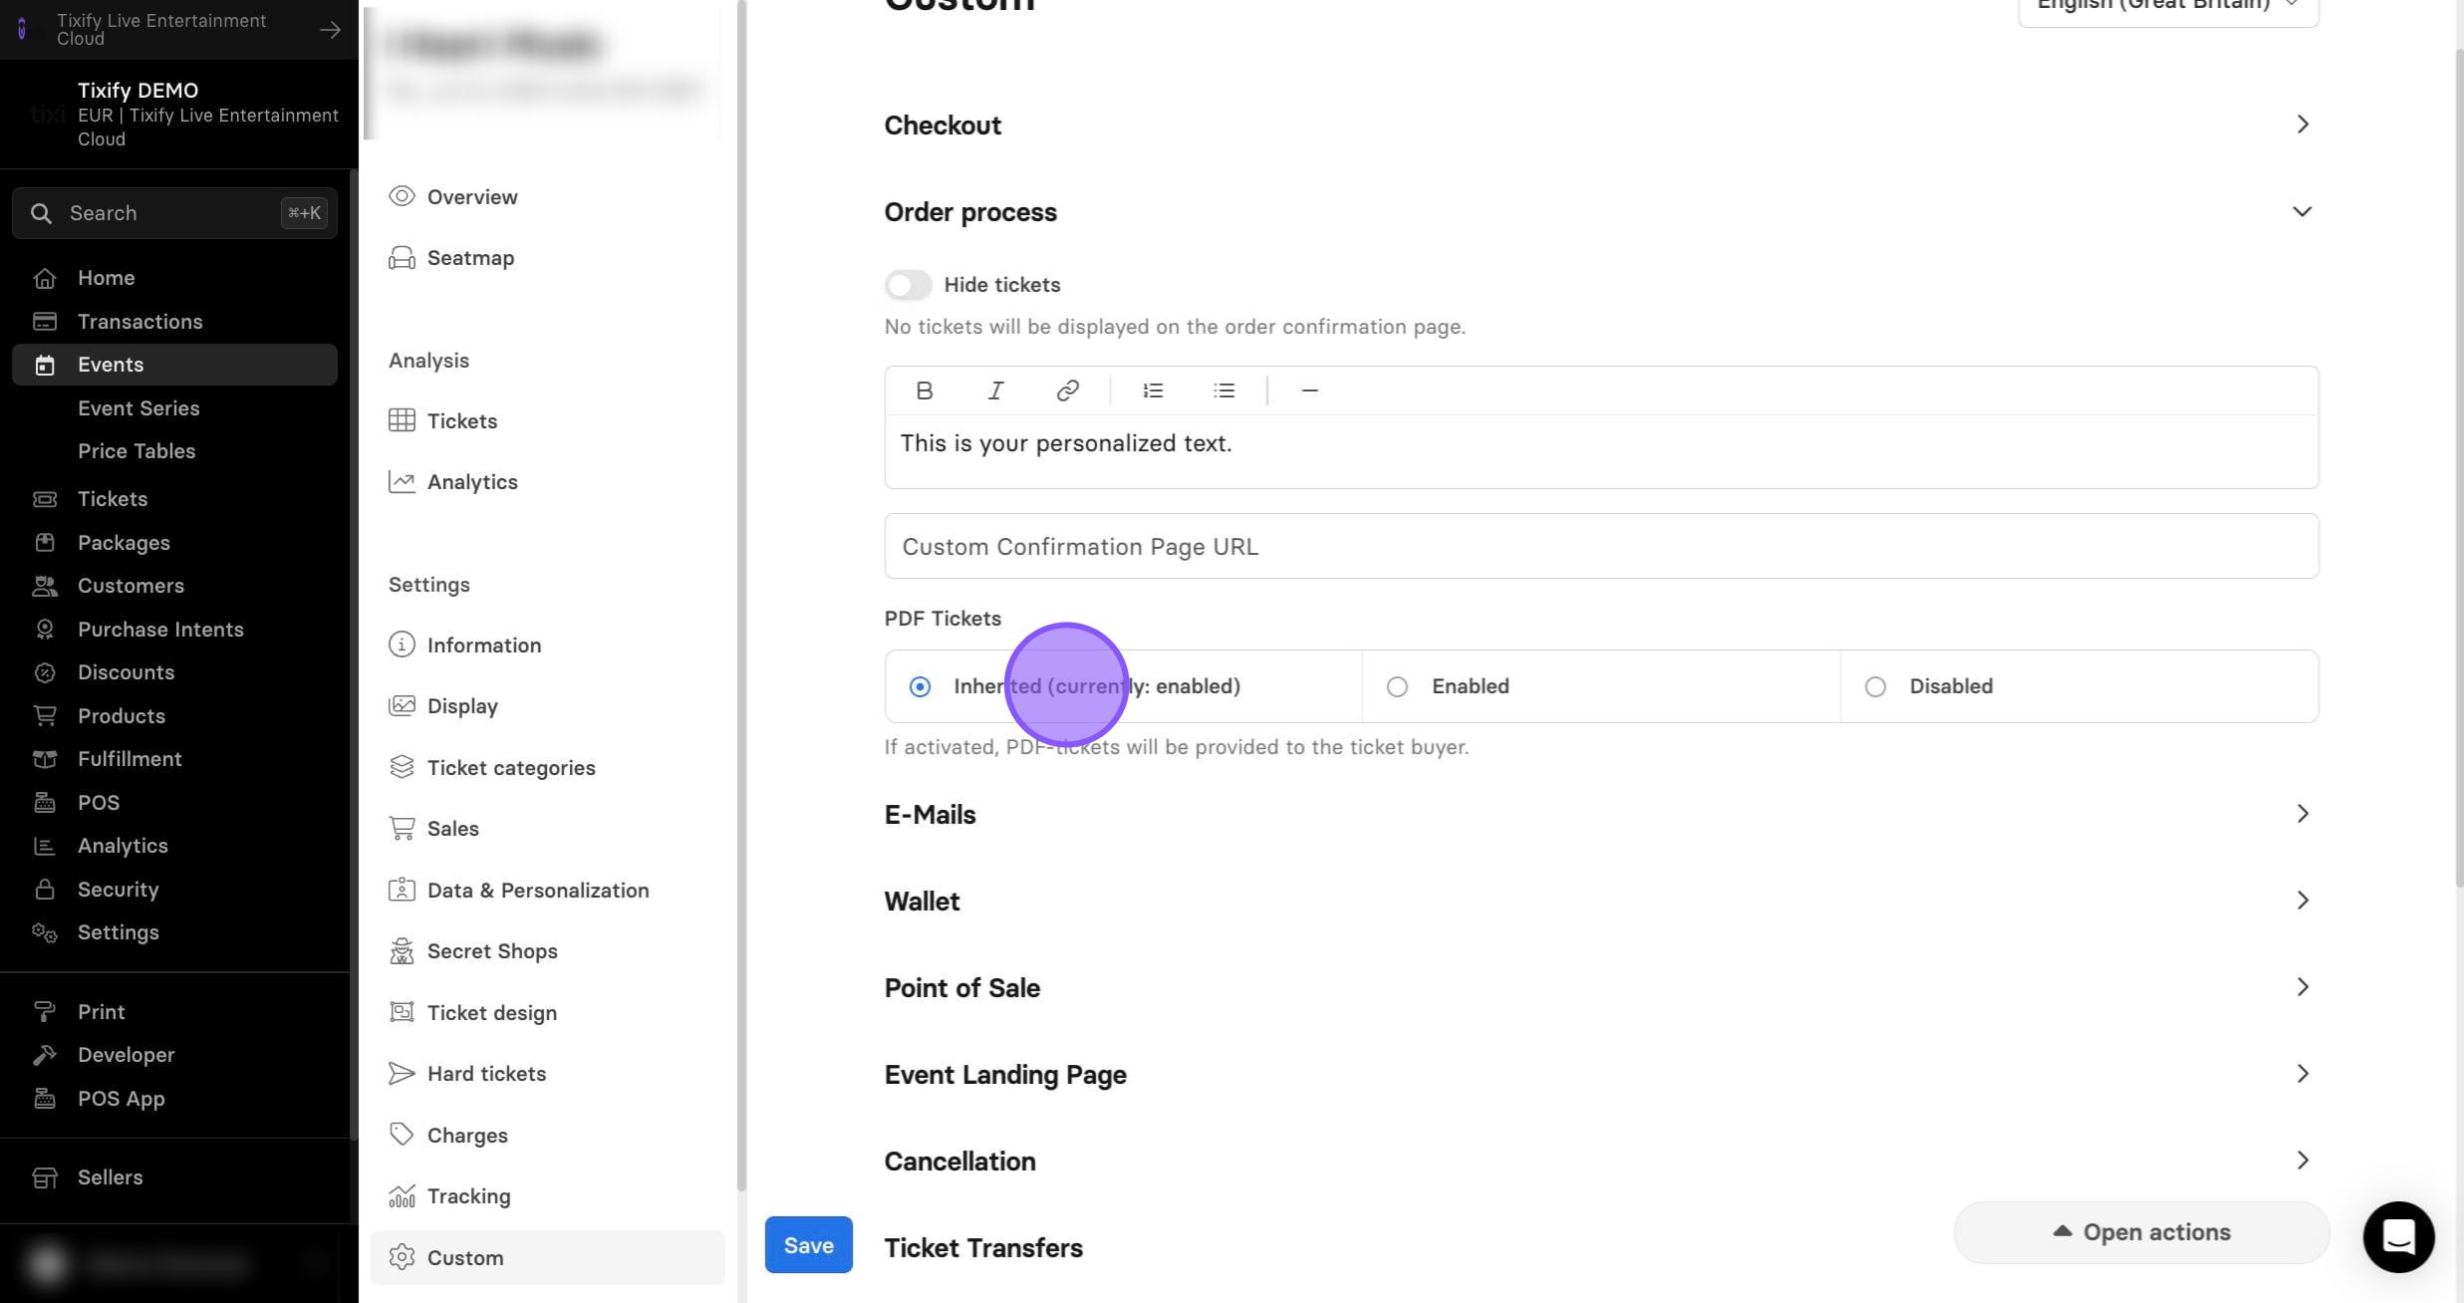Apply bold formatting in text editor
Viewport: 2464px width, 1303px height.
click(924, 391)
